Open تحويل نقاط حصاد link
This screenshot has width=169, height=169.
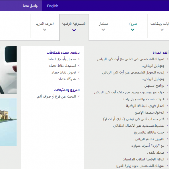[63, 72]
